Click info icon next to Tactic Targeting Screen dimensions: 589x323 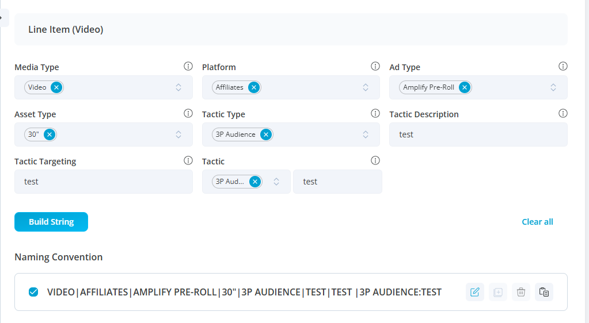[188, 161]
